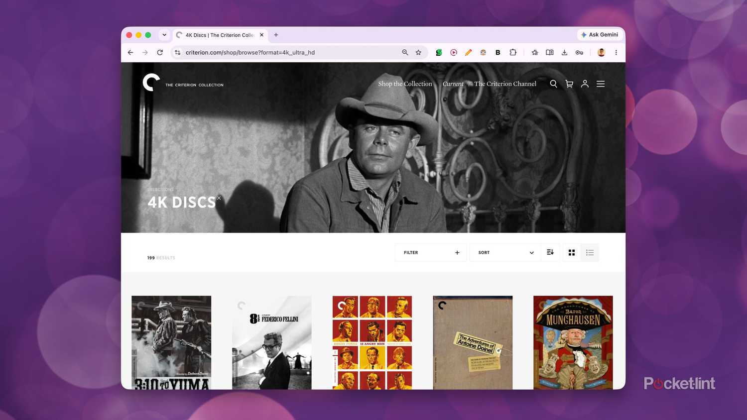Click the site search magnifier icon
The width and height of the screenshot is (747, 420).
(553, 84)
